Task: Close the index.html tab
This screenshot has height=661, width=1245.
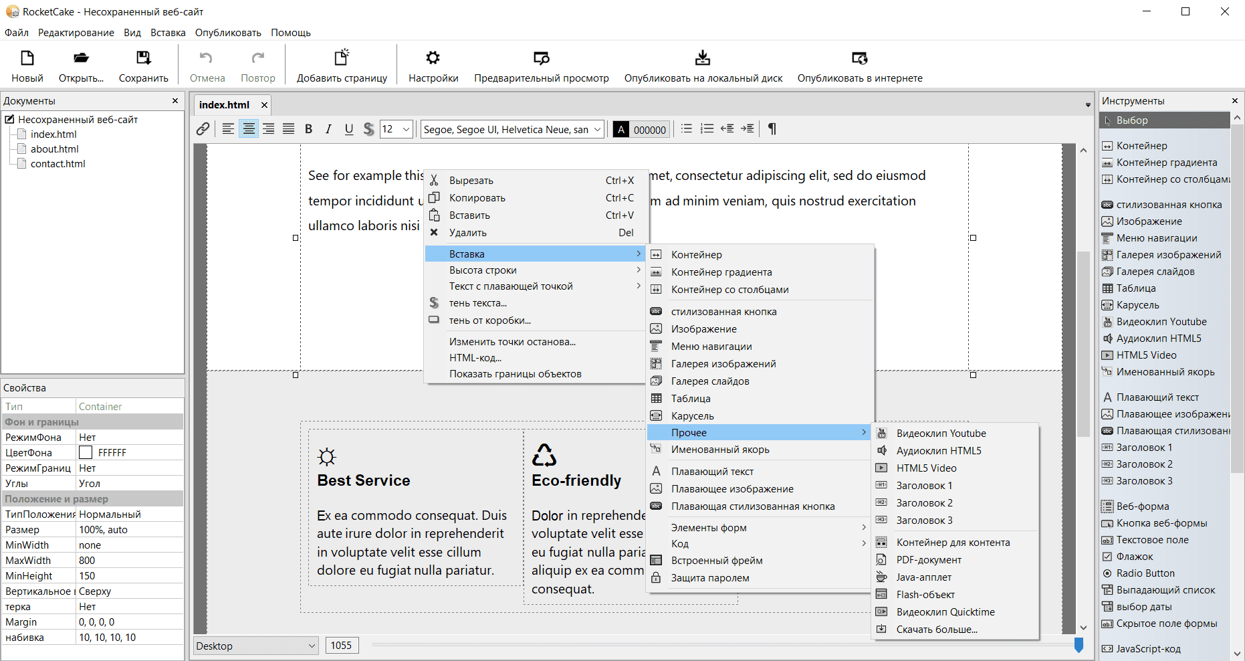Action: coord(264,105)
